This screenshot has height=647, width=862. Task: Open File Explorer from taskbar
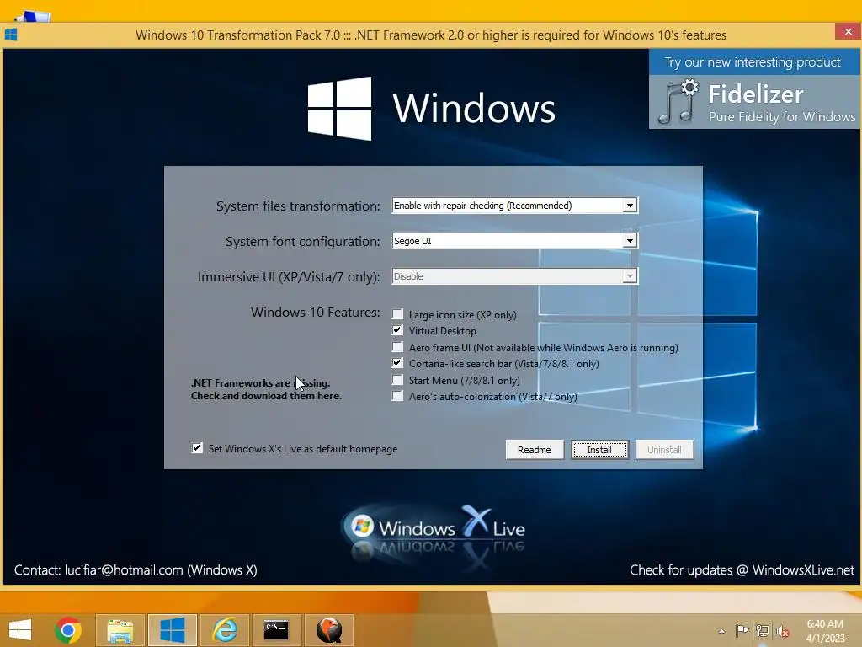click(x=120, y=630)
